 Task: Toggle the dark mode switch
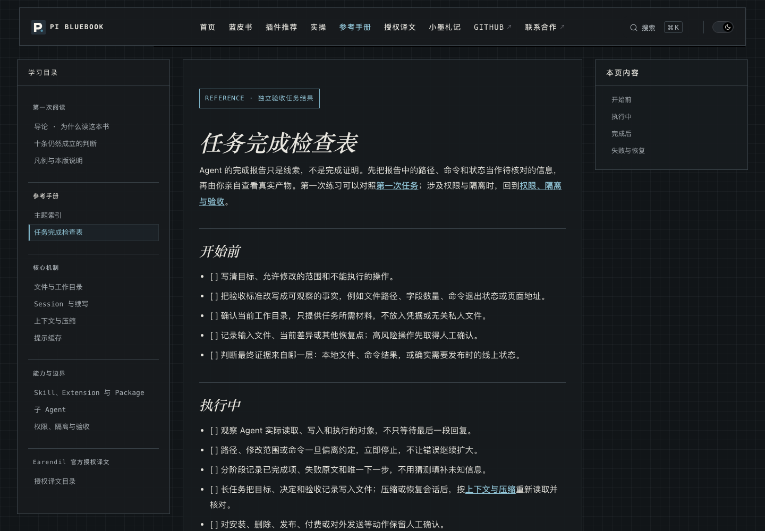click(x=723, y=27)
